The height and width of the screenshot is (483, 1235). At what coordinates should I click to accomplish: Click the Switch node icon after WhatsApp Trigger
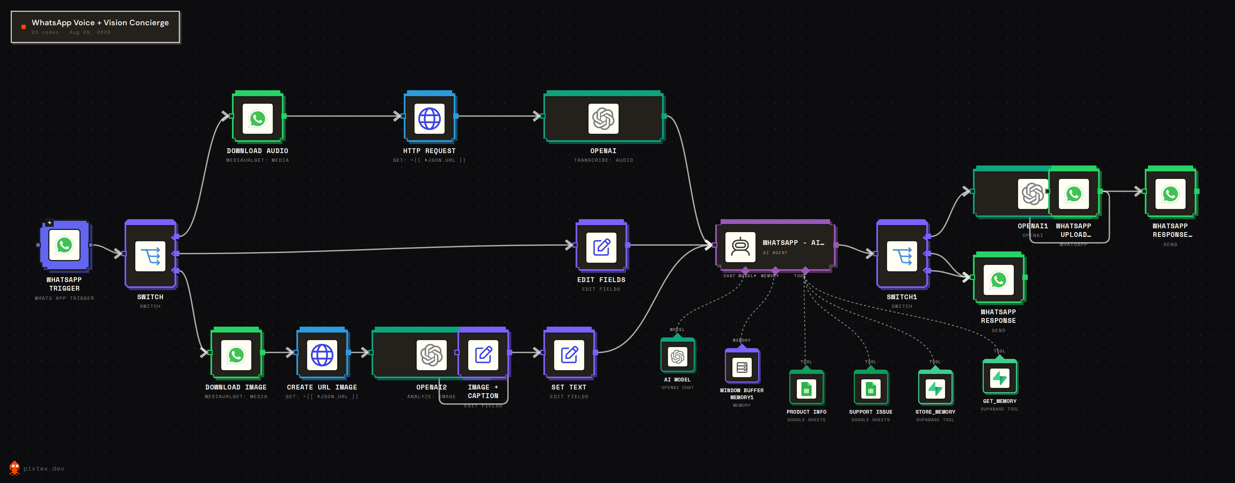[151, 256]
